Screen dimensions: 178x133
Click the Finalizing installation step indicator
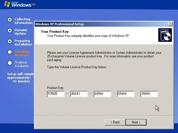click(10, 63)
